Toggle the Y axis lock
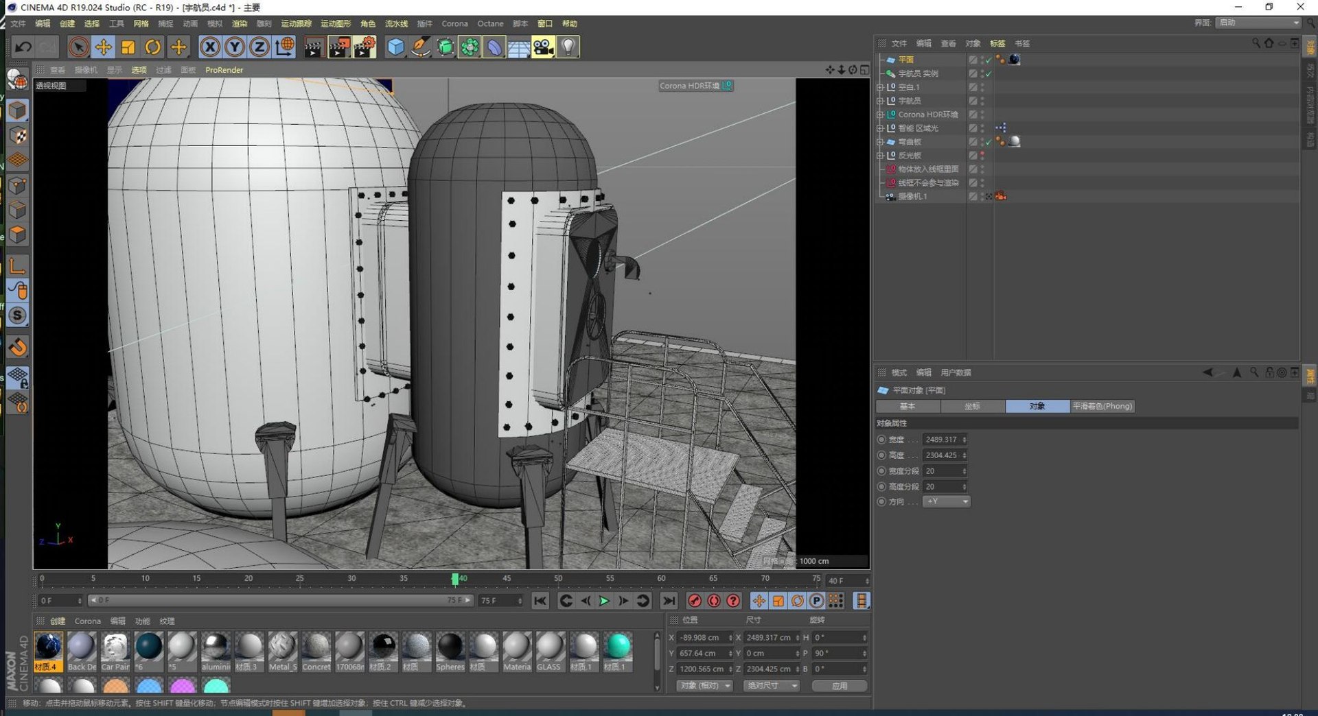This screenshot has width=1318, height=716. click(x=235, y=47)
